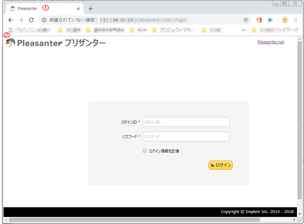Viewport: 304px width, 224px height.
Task: Click the Copyright © Implem Inc. footer text
Action: pos(257,212)
